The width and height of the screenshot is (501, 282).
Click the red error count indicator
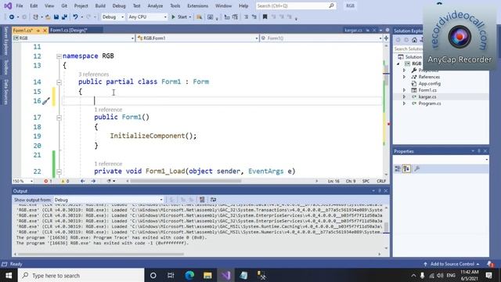pyautogui.click(x=48, y=181)
